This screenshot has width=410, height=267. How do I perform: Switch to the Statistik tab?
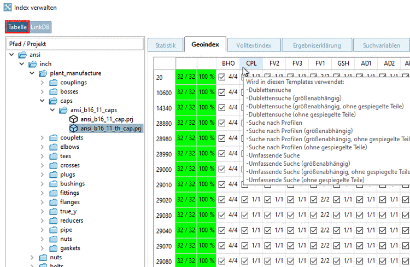point(166,45)
